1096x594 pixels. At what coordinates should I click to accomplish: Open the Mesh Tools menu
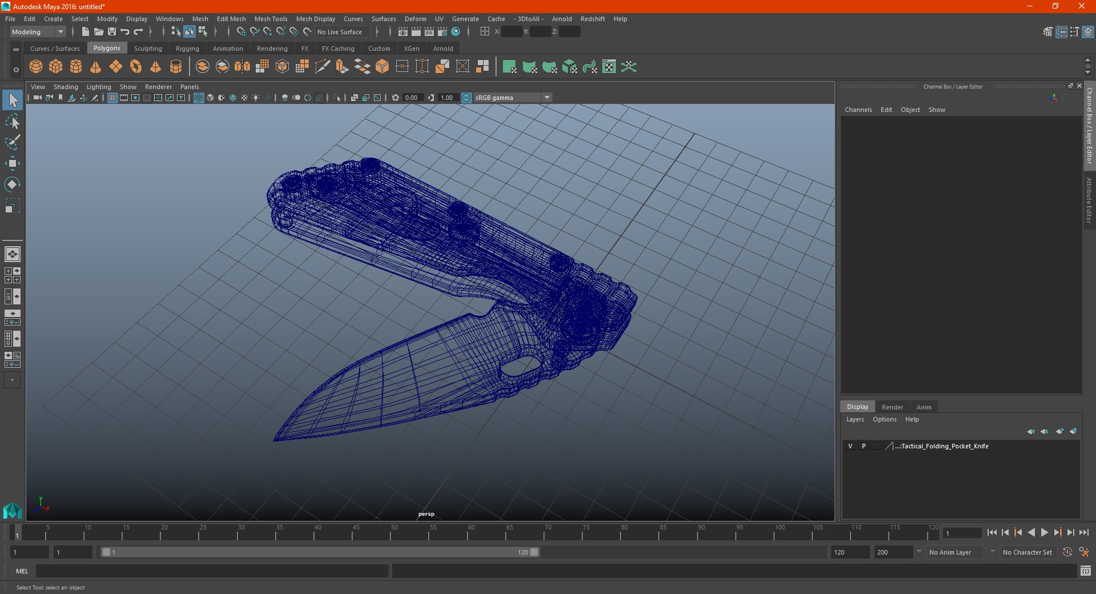(271, 19)
